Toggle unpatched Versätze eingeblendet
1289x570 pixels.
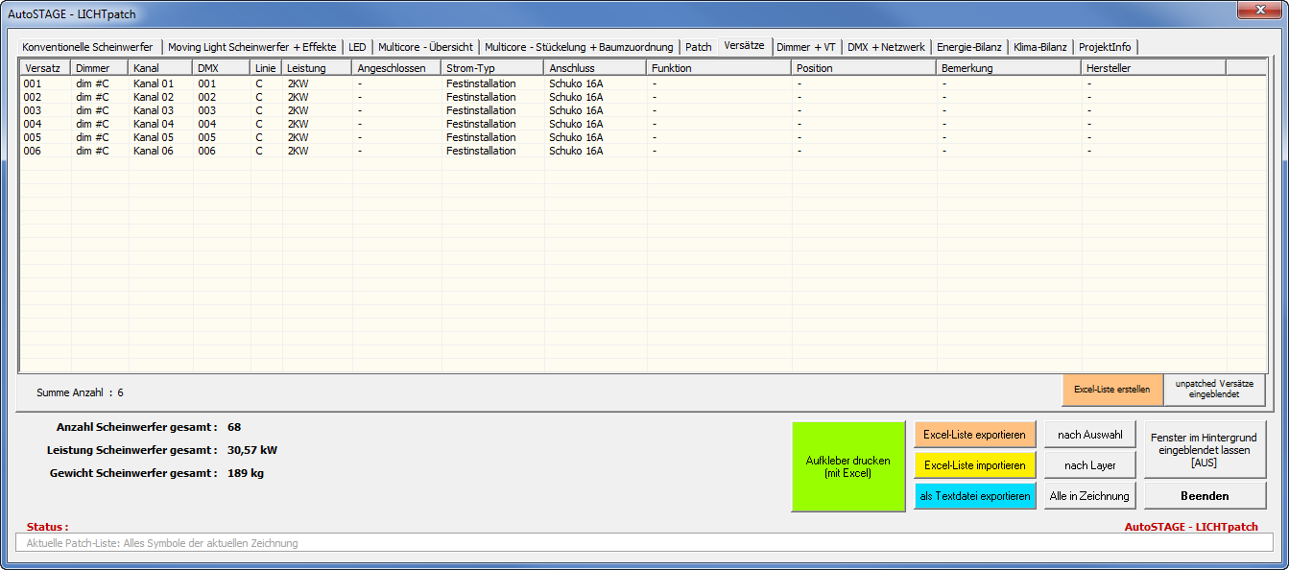click(x=1213, y=390)
